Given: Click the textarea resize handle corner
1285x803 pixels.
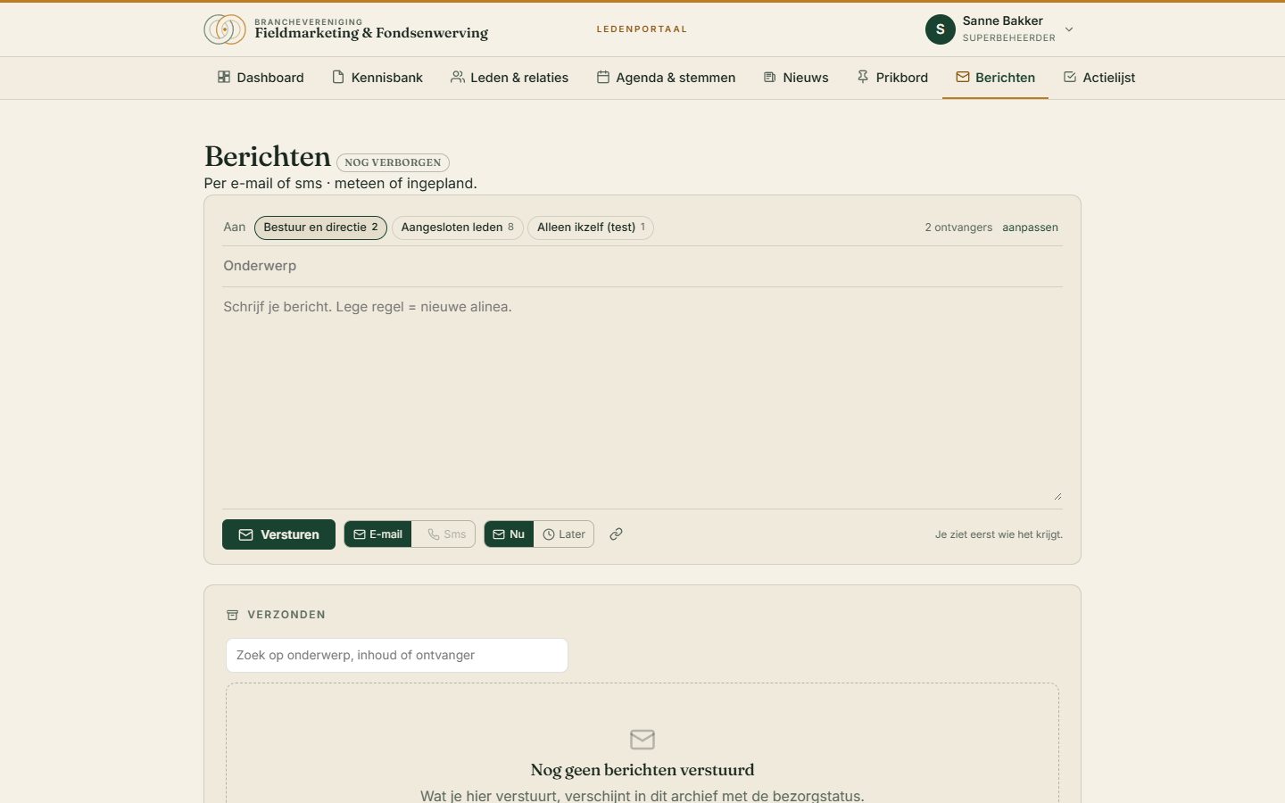Looking at the screenshot, I should tap(1057, 496).
